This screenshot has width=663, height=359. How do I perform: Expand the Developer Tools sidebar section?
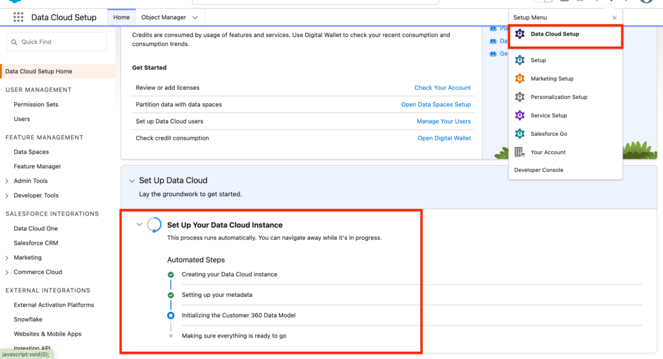(x=7, y=195)
